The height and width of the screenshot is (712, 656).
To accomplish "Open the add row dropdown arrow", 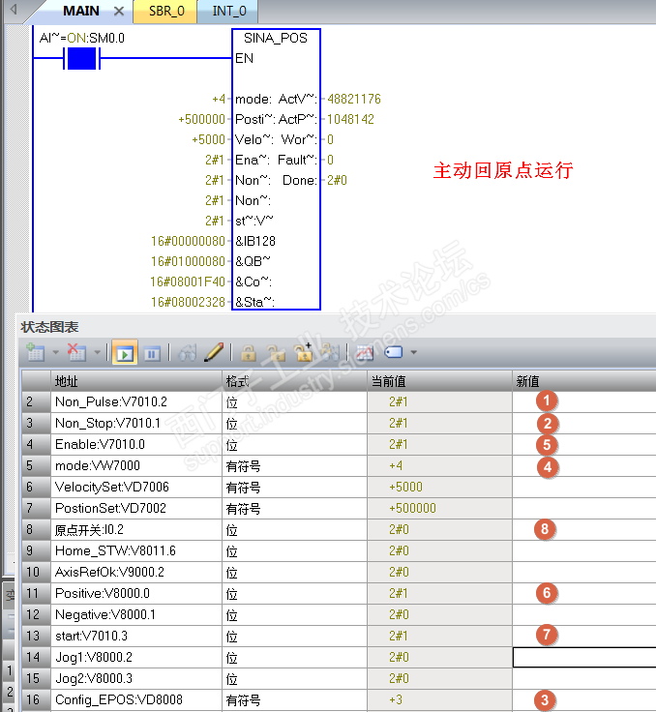I will [x=55, y=352].
